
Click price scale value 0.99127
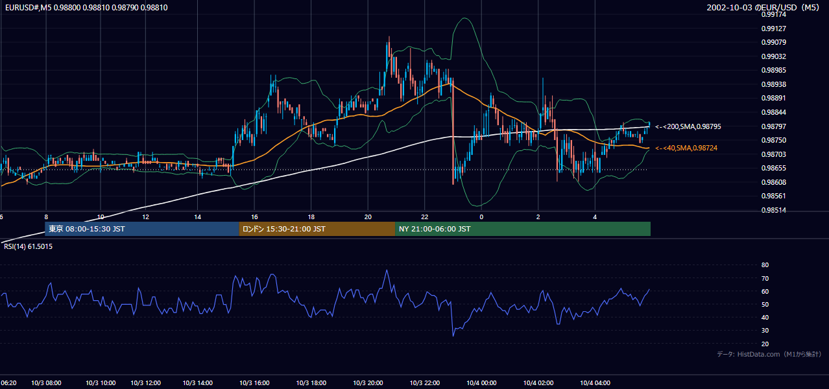[774, 29]
